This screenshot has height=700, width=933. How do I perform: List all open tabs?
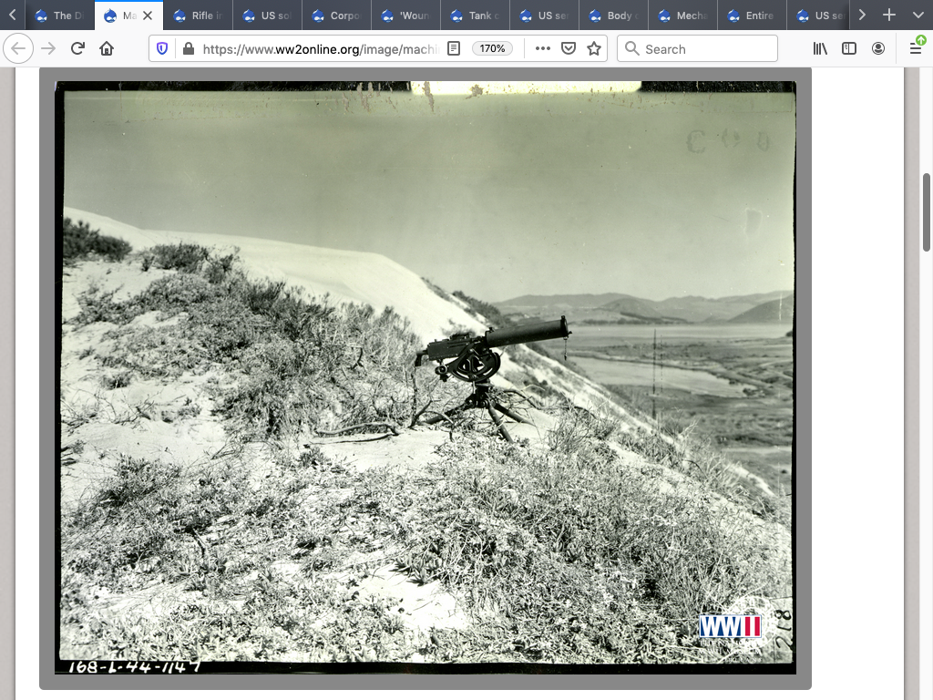[x=918, y=15]
